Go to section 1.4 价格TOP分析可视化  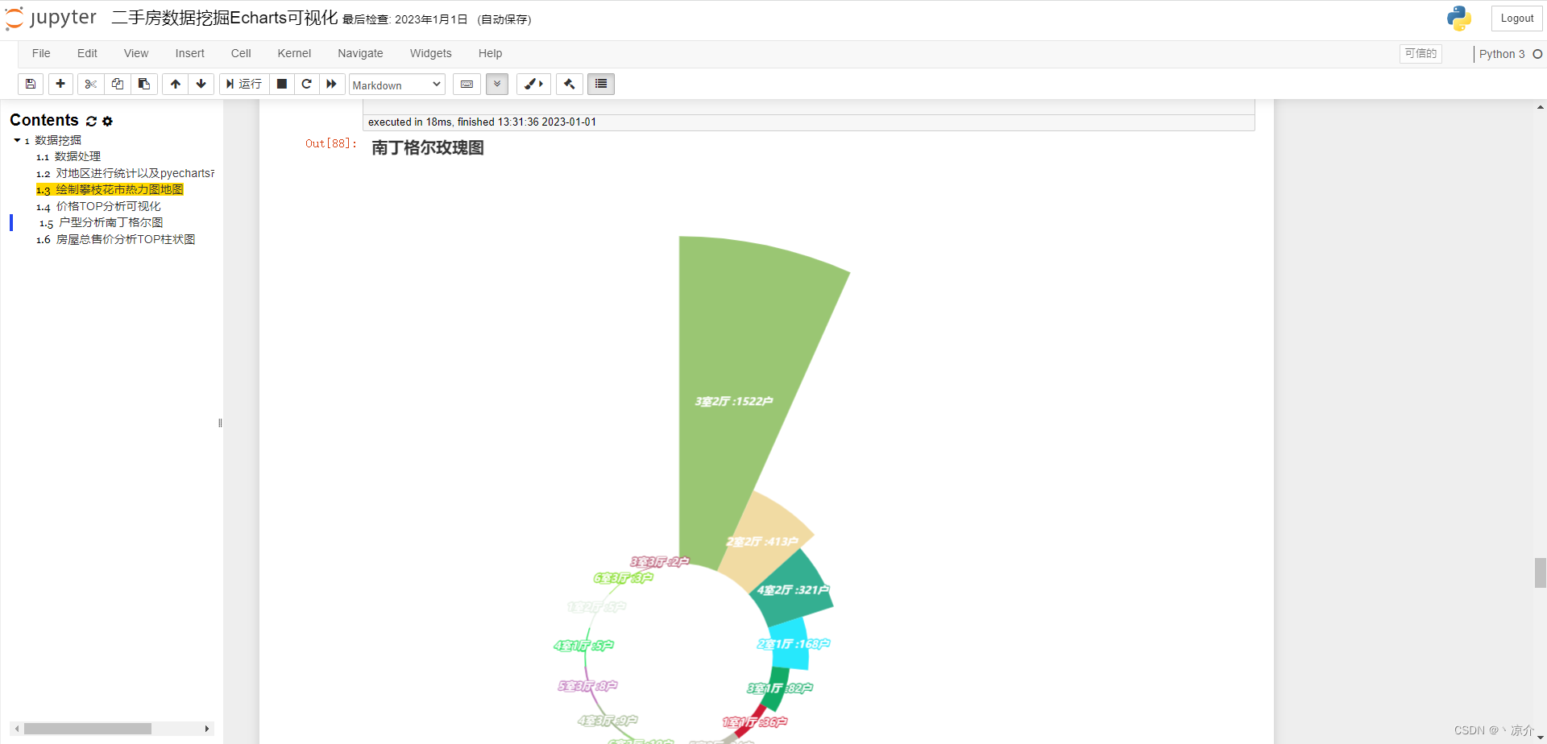(98, 206)
